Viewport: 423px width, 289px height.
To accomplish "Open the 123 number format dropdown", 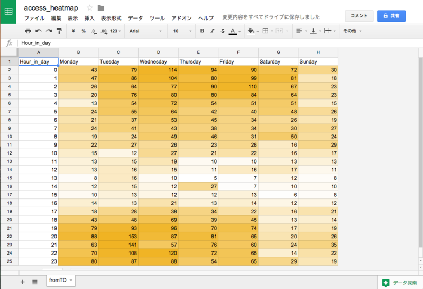I will (115, 31).
